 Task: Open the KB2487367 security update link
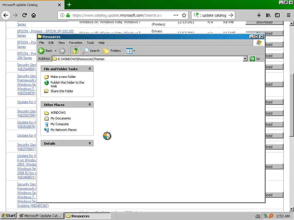33,195
